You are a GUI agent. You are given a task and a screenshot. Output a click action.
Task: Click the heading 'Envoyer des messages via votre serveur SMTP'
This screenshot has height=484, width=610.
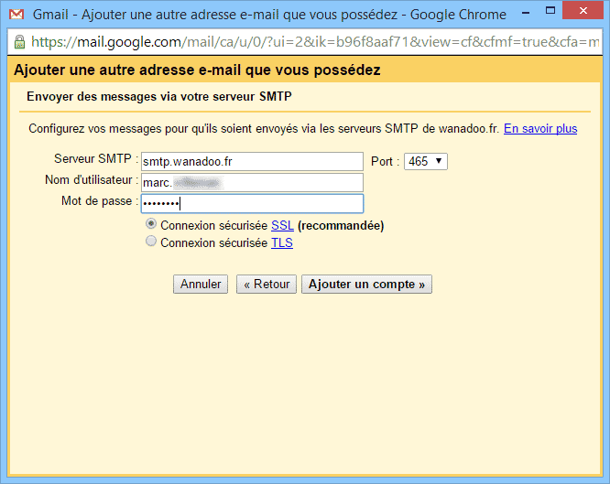tap(159, 96)
